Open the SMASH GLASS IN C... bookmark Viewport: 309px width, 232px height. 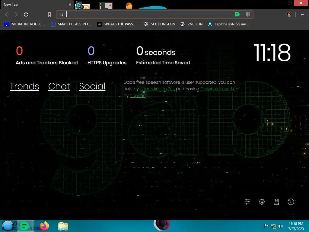click(x=71, y=24)
